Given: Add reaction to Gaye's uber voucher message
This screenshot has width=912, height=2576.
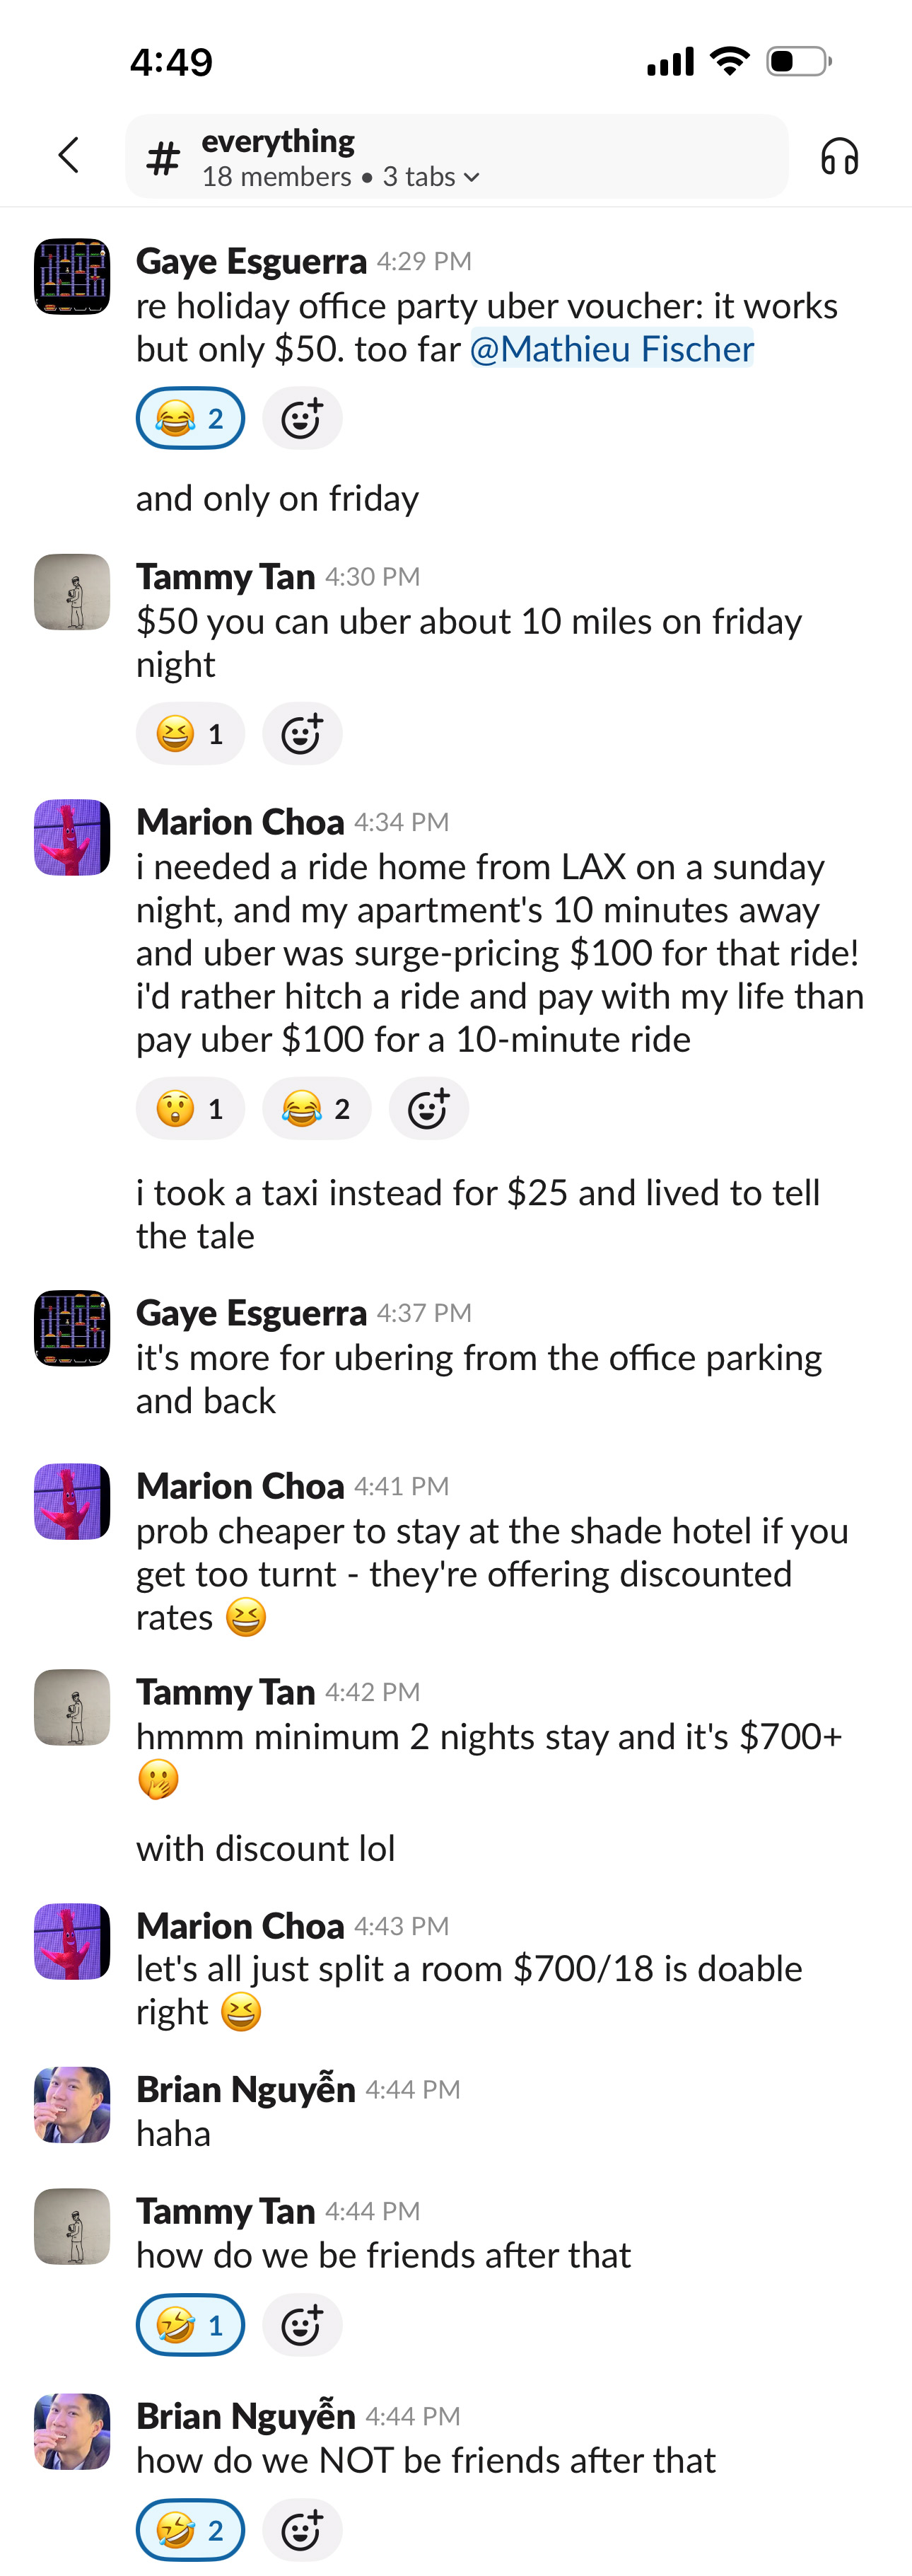Looking at the screenshot, I should coord(302,419).
